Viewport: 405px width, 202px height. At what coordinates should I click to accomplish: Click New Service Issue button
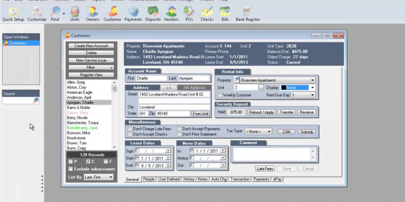91,60
